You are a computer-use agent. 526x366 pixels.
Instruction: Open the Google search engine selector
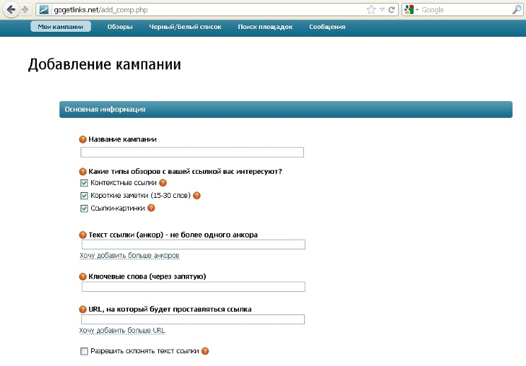click(x=411, y=10)
